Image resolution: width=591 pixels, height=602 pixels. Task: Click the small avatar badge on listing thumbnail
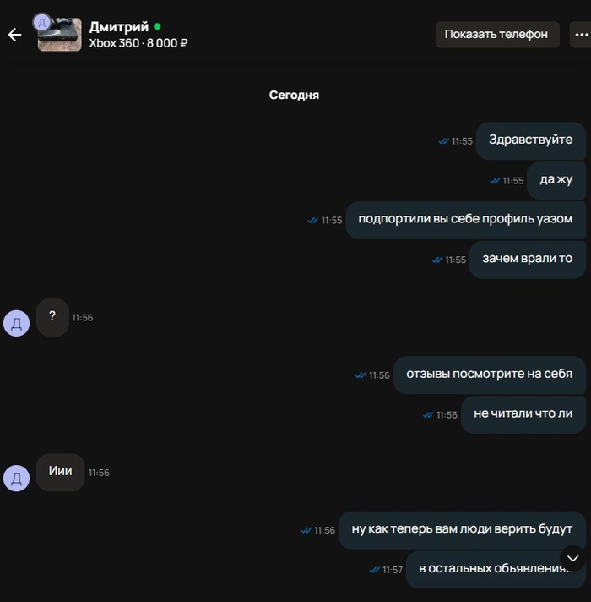[x=41, y=22]
